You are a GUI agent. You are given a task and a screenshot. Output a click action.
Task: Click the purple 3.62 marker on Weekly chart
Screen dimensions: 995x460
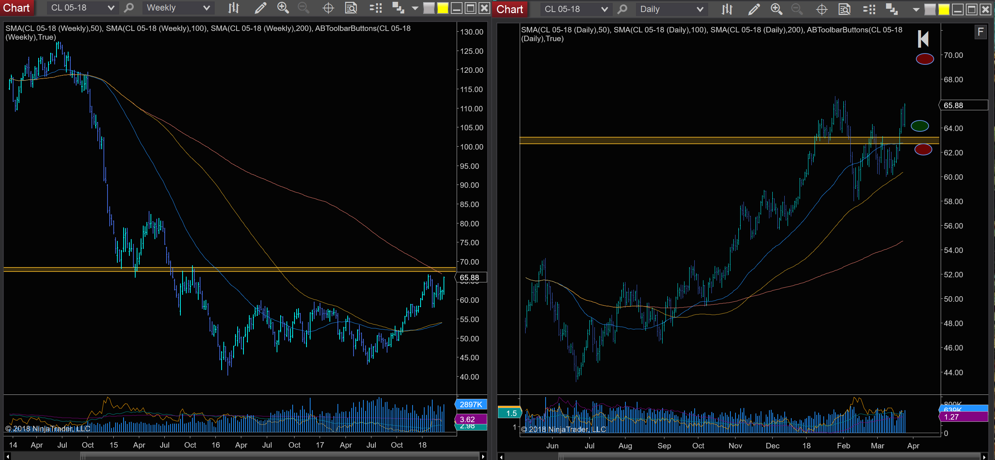471,419
